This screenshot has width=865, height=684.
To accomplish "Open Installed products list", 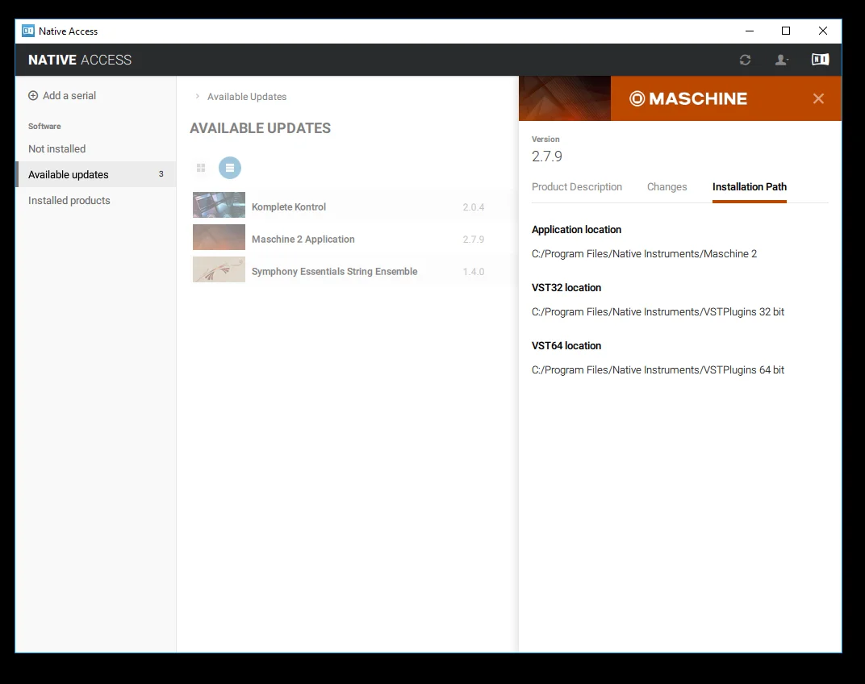I will point(69,200).
